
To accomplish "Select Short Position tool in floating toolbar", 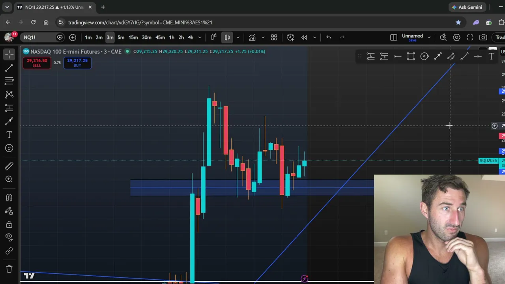I will [x=384, y=57].
